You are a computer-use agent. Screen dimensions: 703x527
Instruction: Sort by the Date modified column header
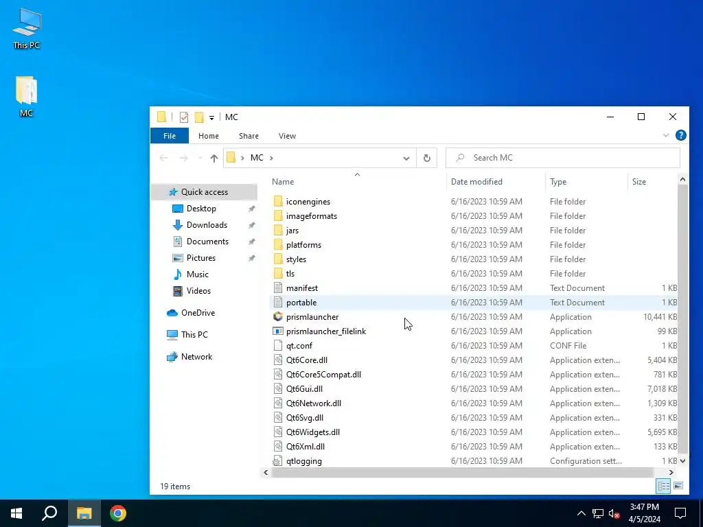[x=476, y=181]
